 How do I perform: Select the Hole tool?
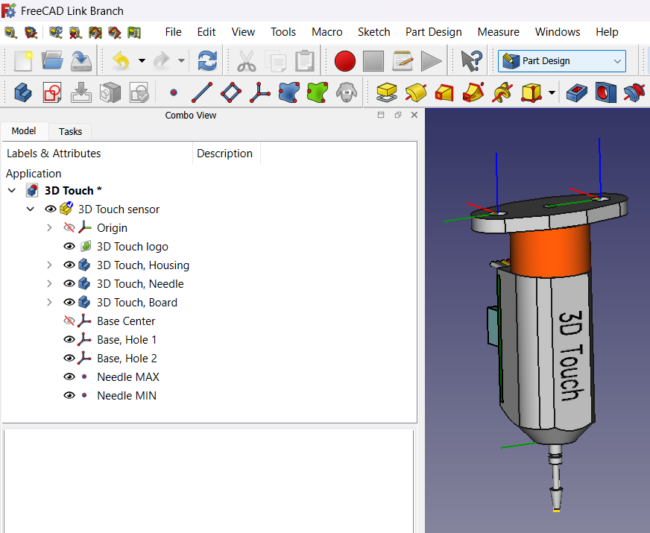[605, 92]
